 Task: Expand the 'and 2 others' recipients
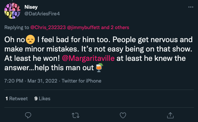115,27
